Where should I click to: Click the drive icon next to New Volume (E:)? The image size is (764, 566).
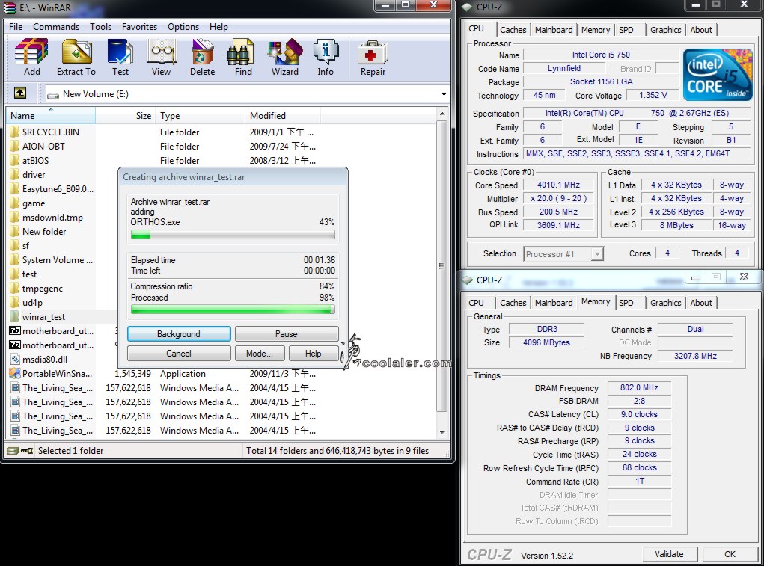(53, 95)
